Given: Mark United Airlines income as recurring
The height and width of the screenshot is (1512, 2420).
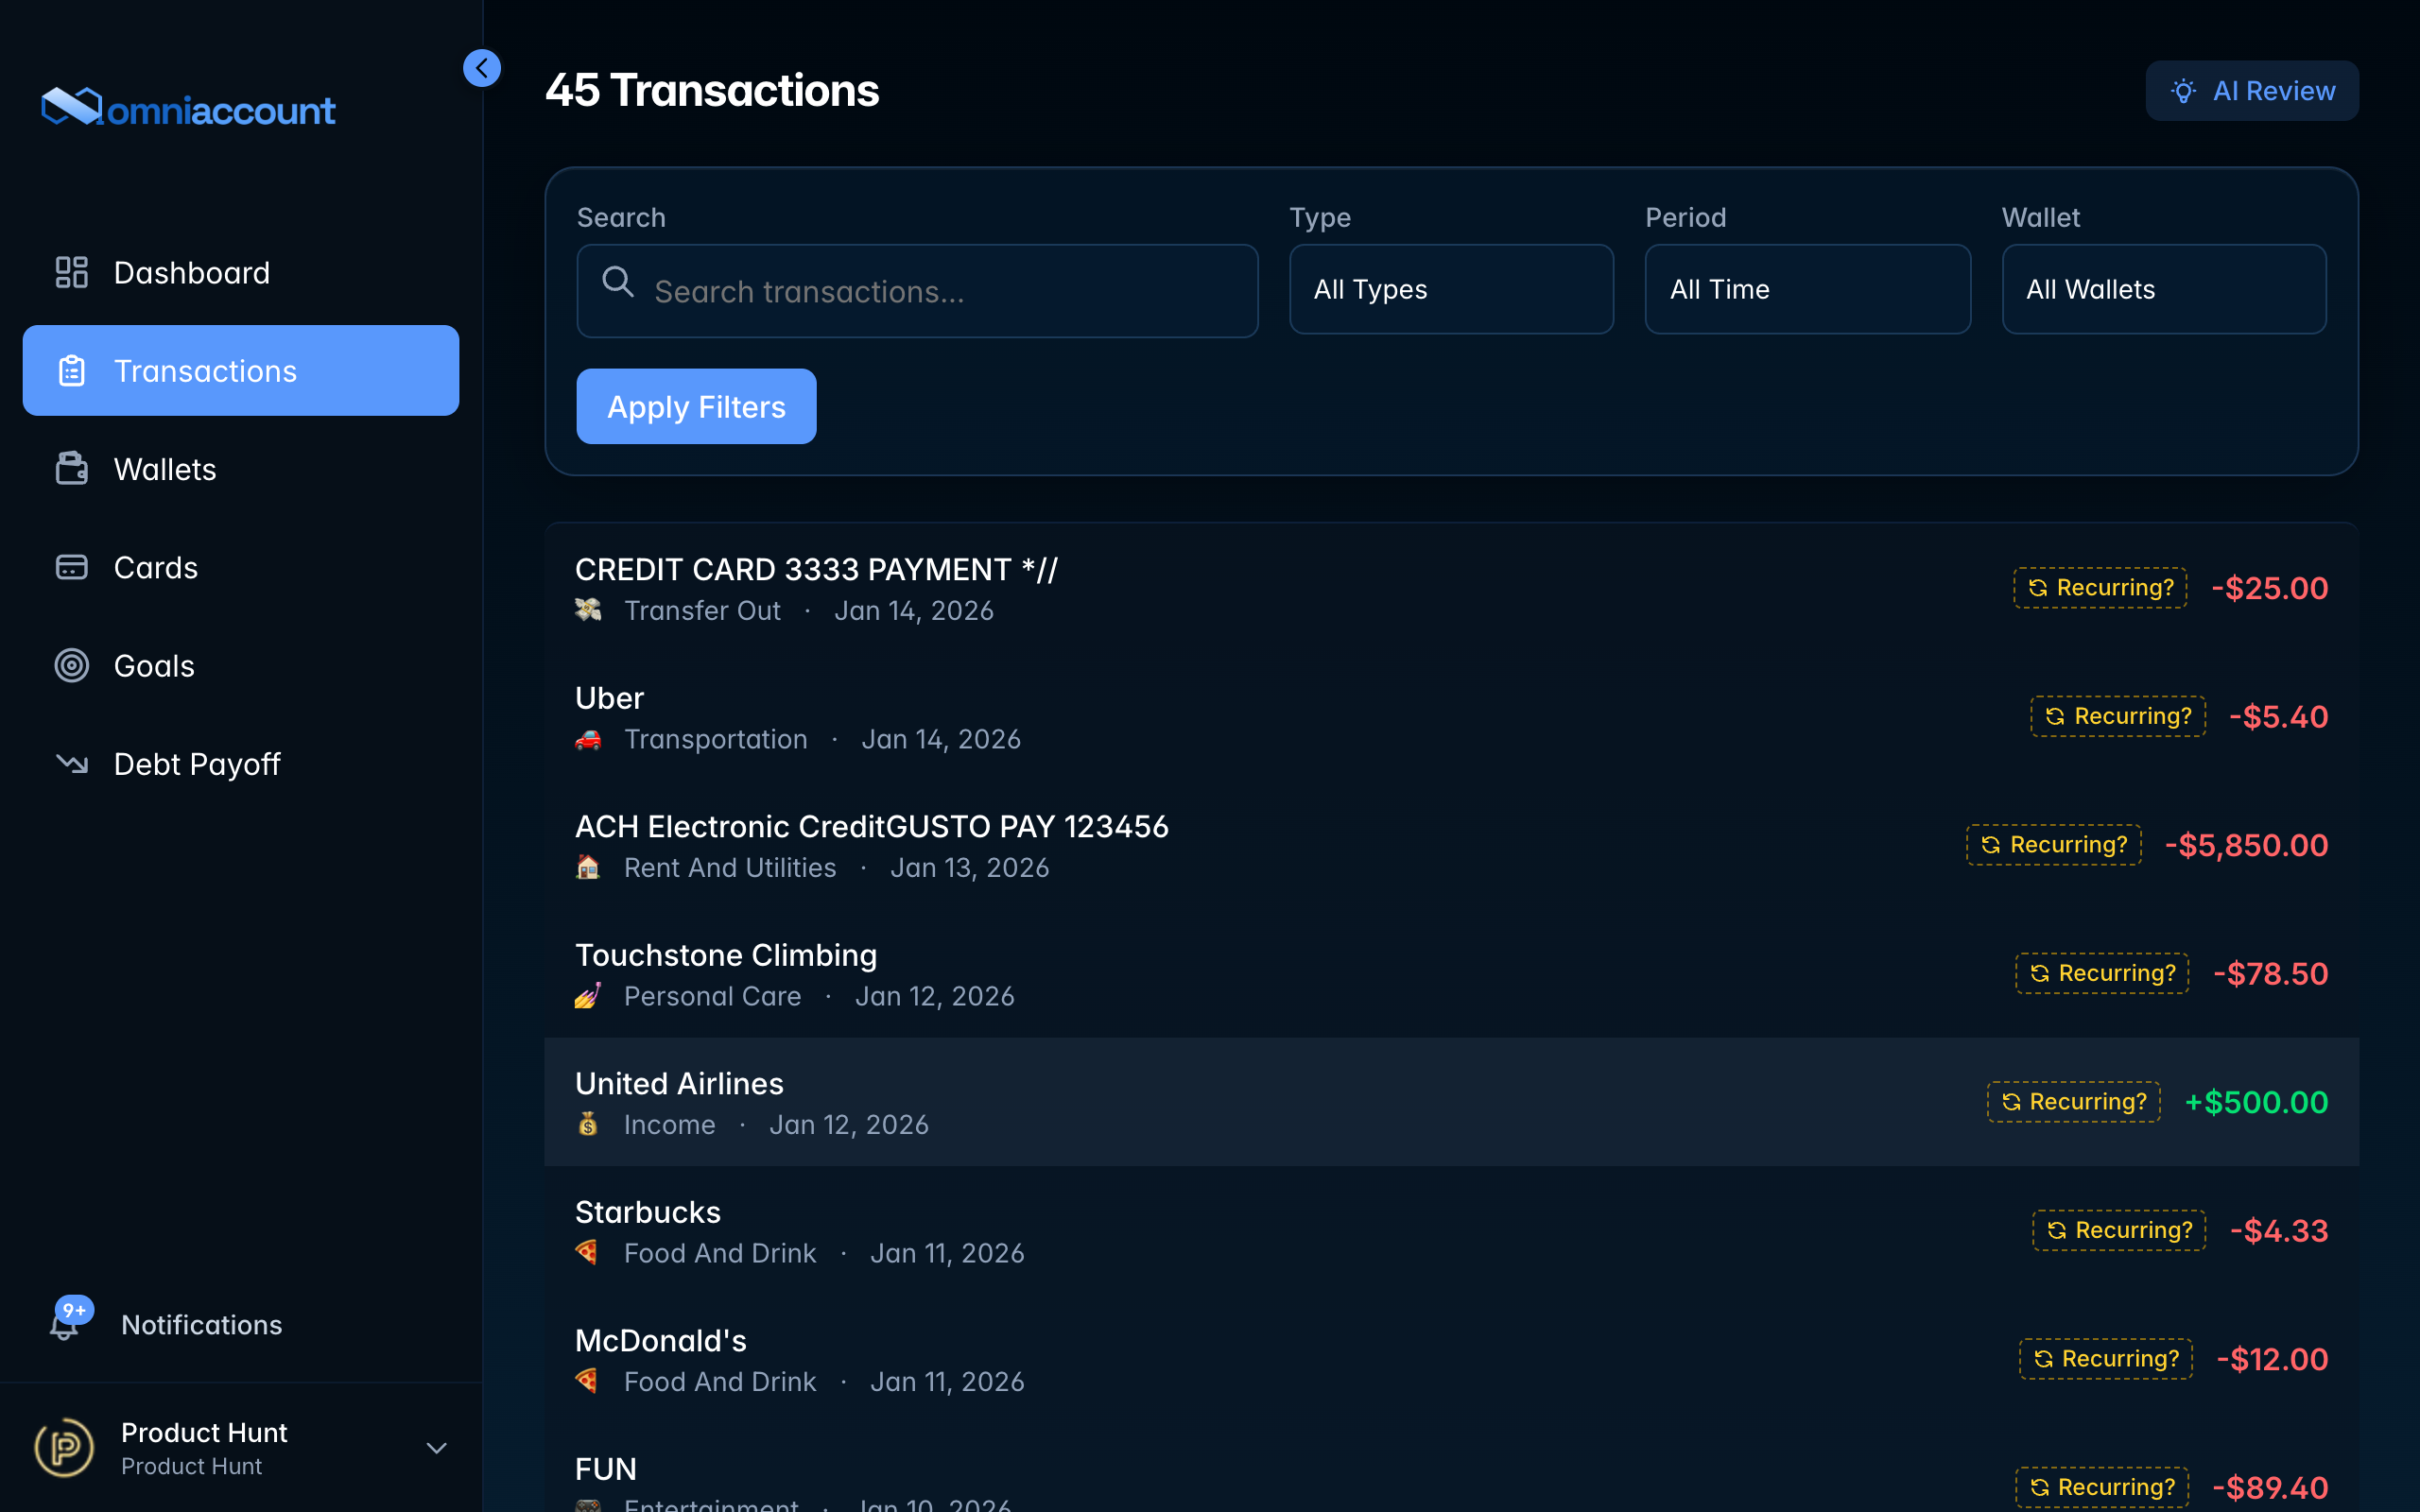Looking at the screenshot, I should [2073, 1101].
